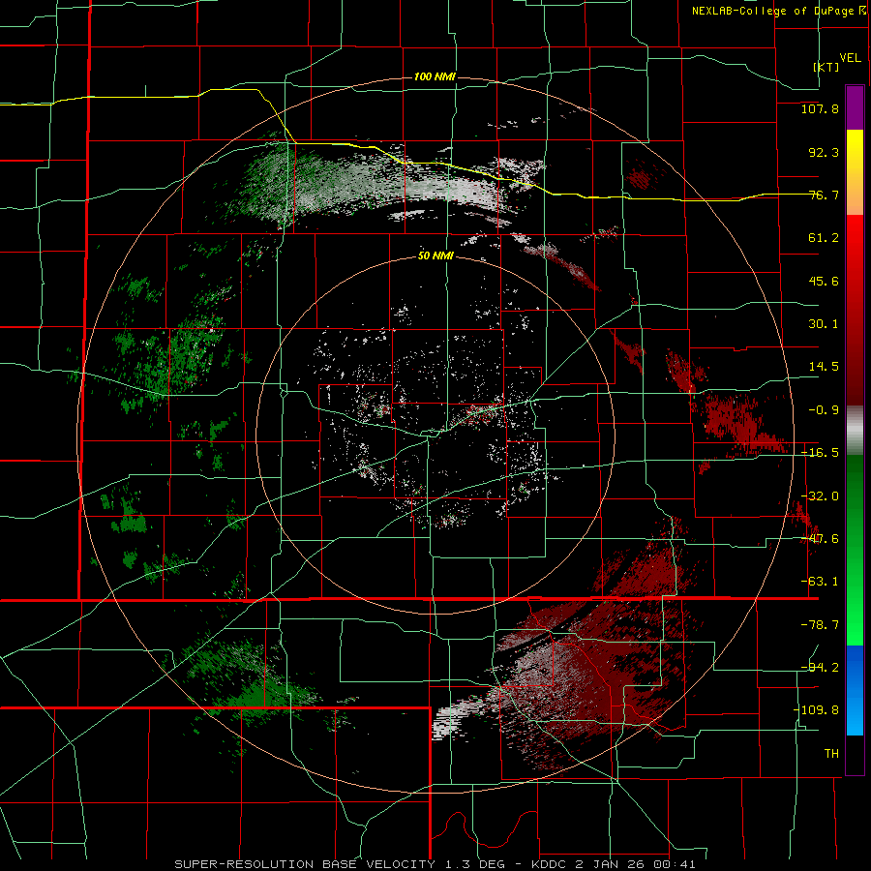Image resolution: width=871 pixels, height=871 pixels.
Task: Click the -16.5 legend value
Action: (820, 453)
